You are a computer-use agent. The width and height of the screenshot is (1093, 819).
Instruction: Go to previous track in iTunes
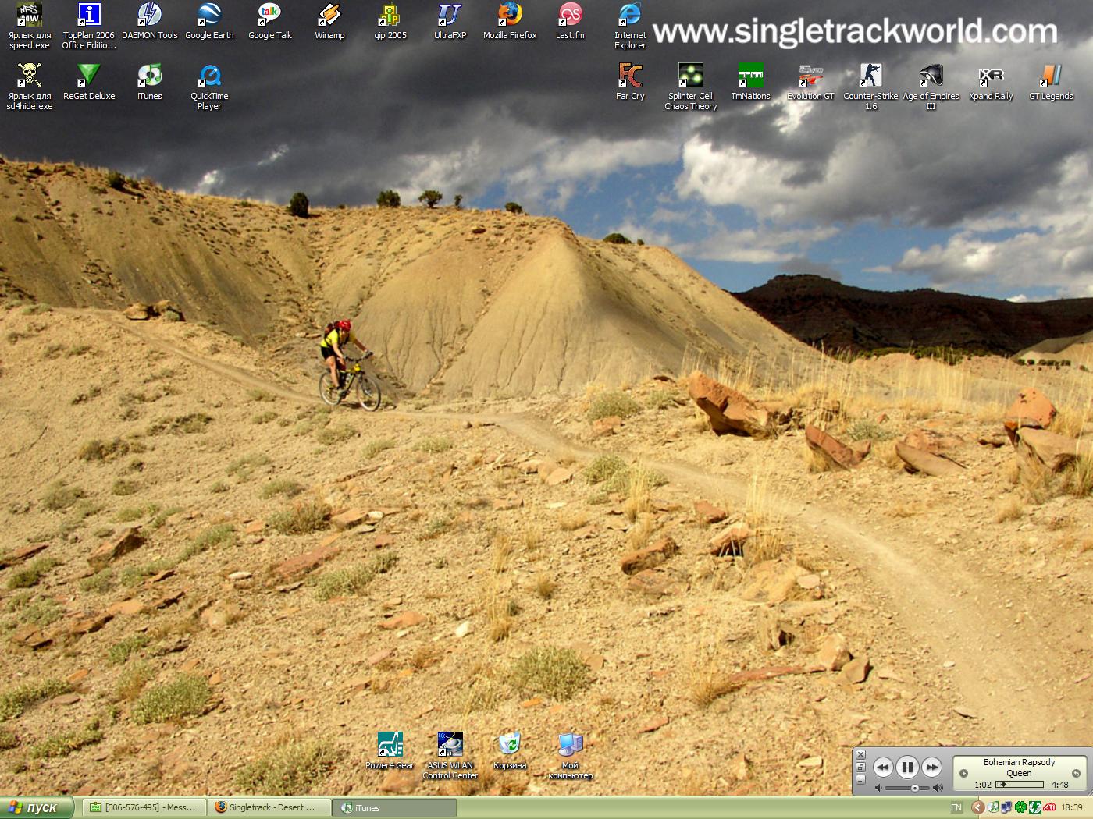882,768
